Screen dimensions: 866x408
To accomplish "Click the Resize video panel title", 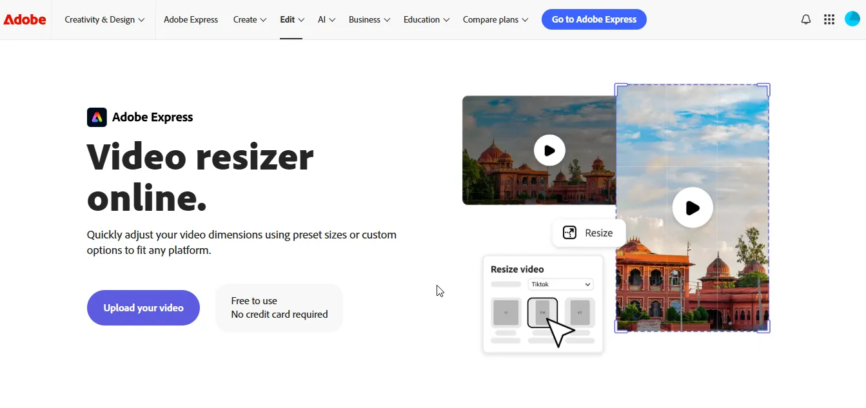I will point(517,269).
